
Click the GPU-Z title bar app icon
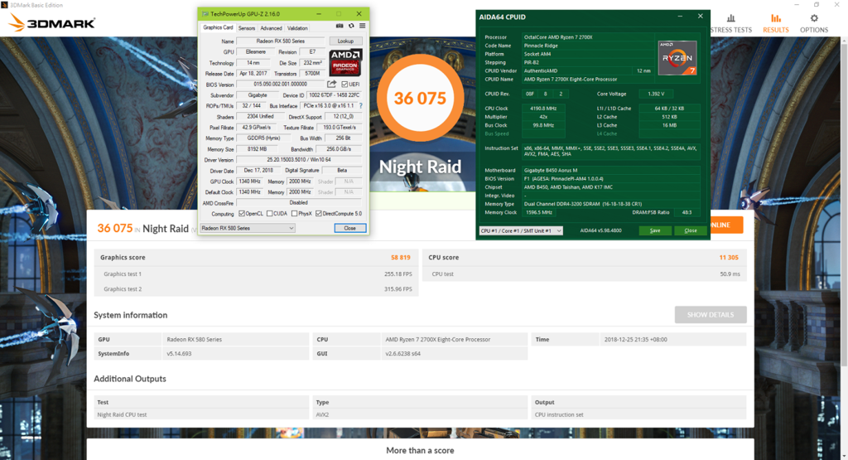pos(205,14)
